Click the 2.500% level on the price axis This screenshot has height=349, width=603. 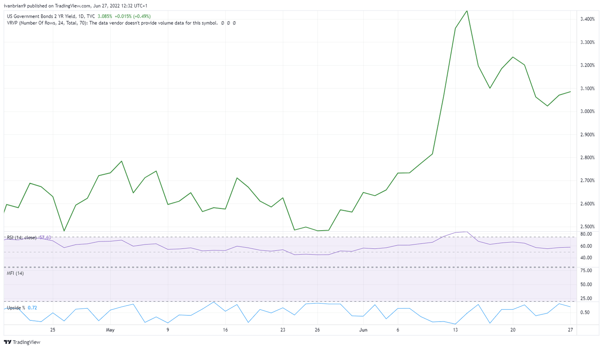click(587, 227)
